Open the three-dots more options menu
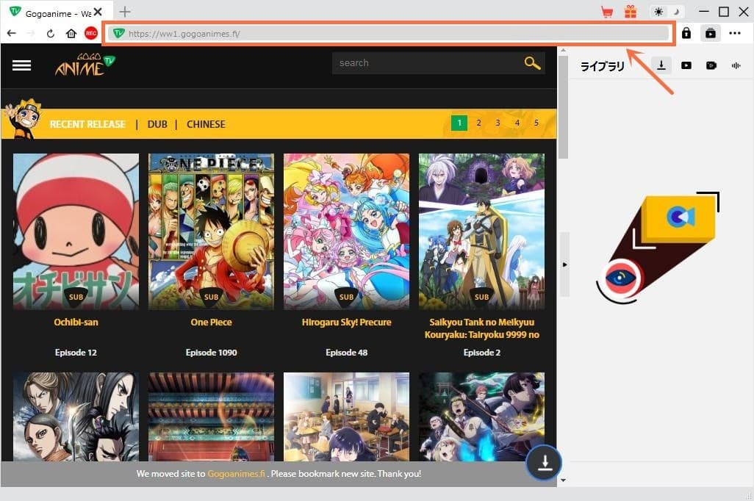 tap(735, 33)
